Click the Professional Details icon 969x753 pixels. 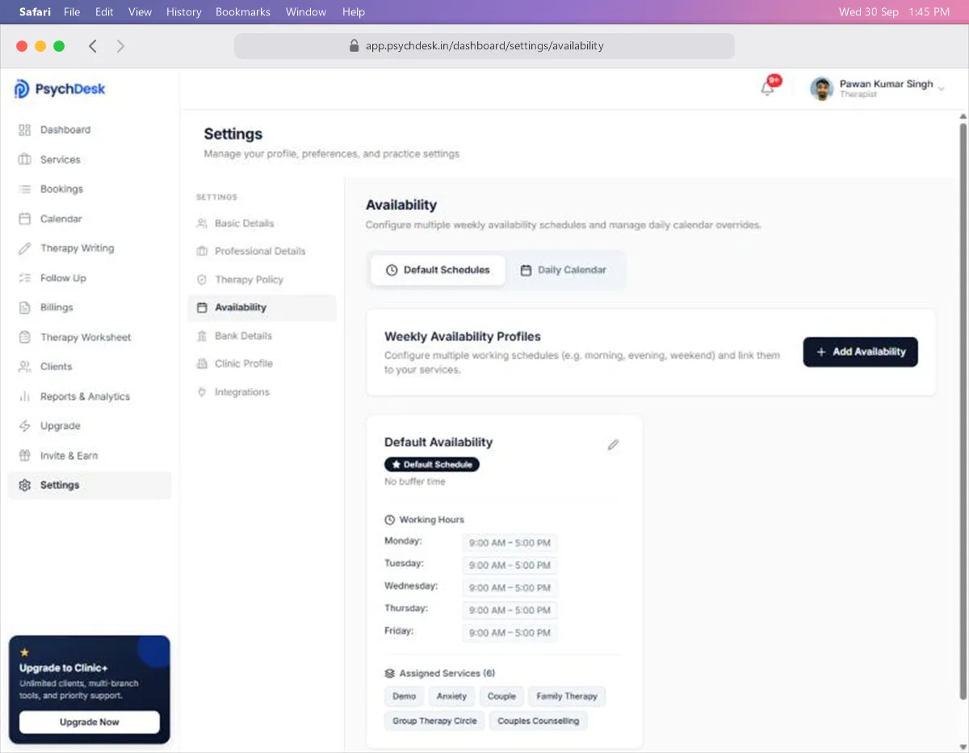coord(202,251)
